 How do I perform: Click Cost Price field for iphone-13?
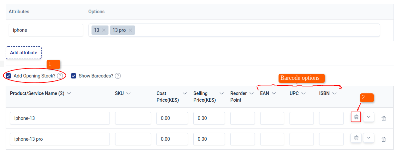(172, 118)
